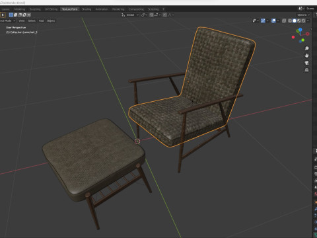Screen dimensions: 317x238
Task: Switch to Solid viewport shading
Action: [x=295, y=20]
